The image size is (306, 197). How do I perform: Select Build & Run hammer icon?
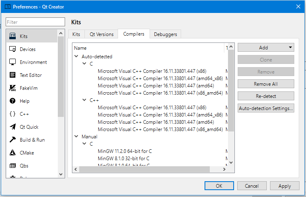coord(13,140)
